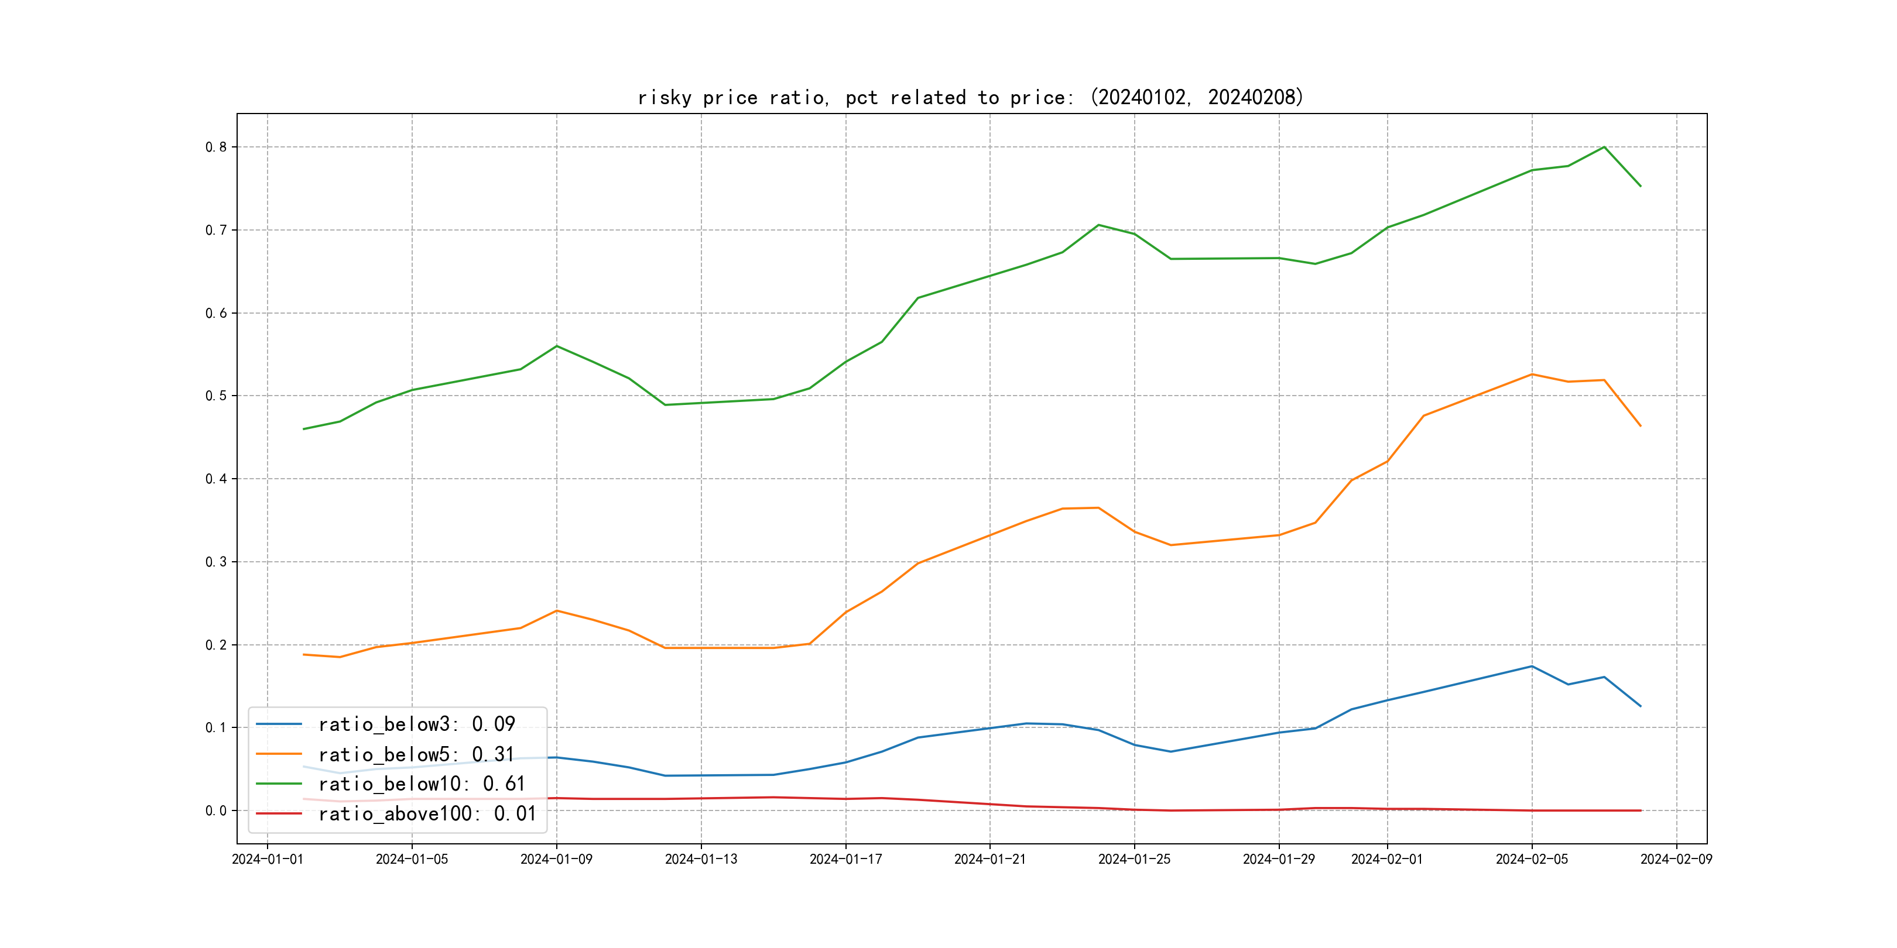Click the 2024-01-17 x-axis date label
This screenshot has width=1897, height=948.
click(x=845, y=859)
